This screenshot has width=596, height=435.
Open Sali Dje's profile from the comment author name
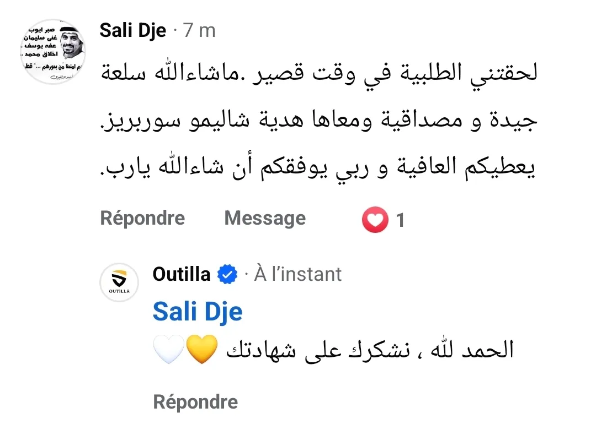pyautogui.click(x=132, y=31)
